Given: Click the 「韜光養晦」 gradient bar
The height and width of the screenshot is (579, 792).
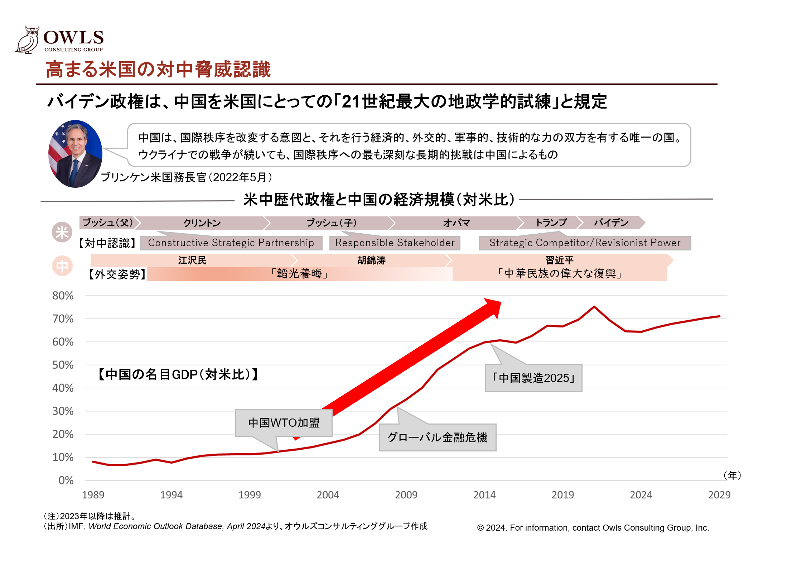Looking at the screenshot, I should click(x=299, y=274).
